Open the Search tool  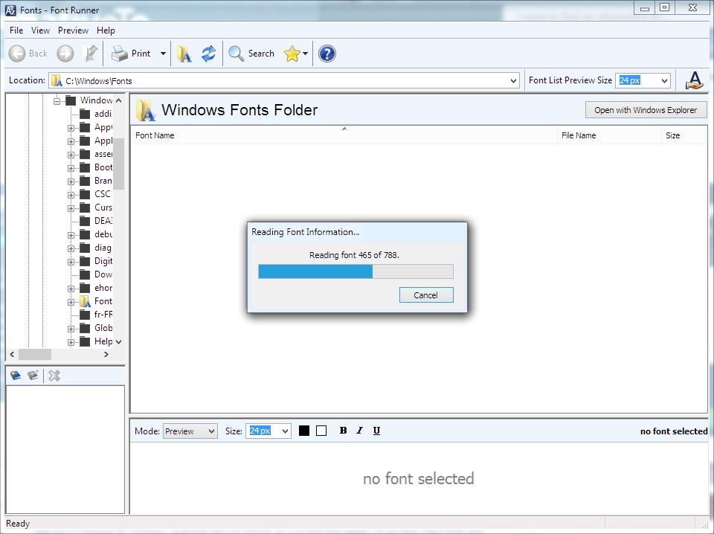coord(251,54)
